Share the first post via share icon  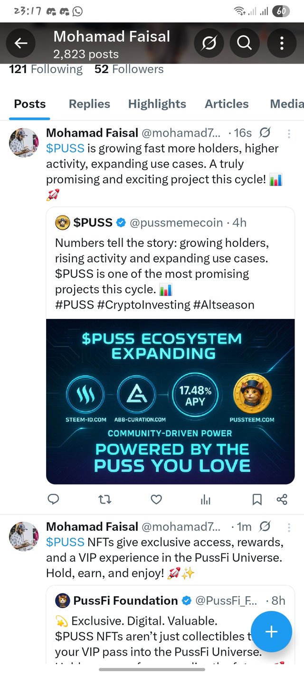(x=282, y=499)
